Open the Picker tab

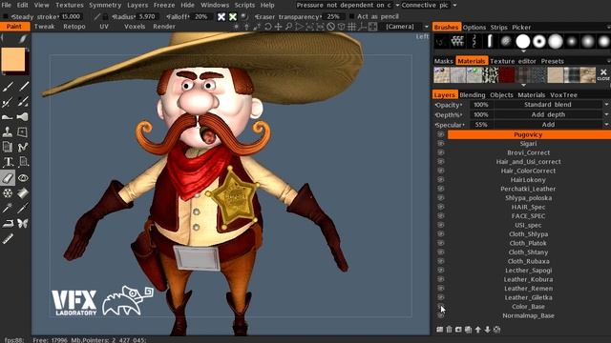coord(521,28)
